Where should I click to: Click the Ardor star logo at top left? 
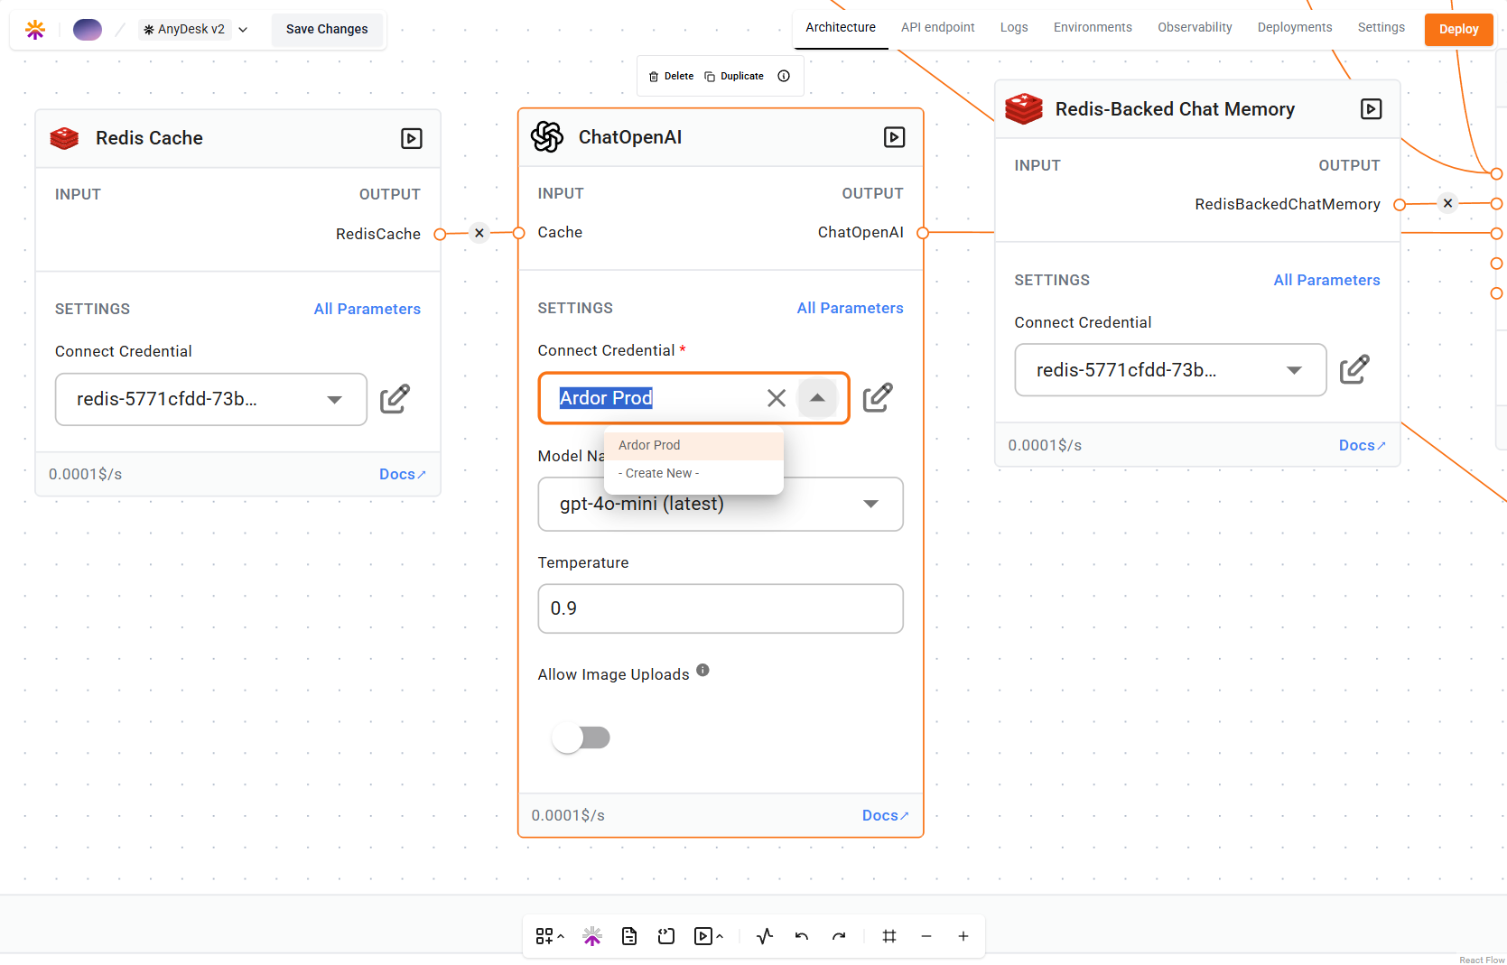(x=35, y=30)
